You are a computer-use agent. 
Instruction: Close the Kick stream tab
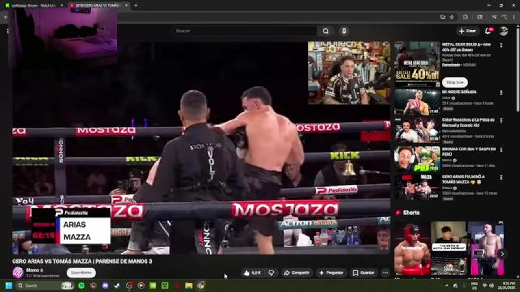click(62, 5)
